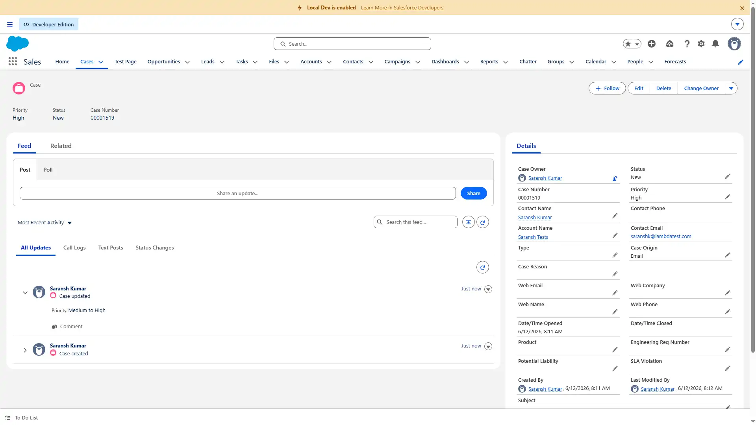The image size is (756, 425).
Task: Open the Forecasts nav tab
Action: (675, 62)
